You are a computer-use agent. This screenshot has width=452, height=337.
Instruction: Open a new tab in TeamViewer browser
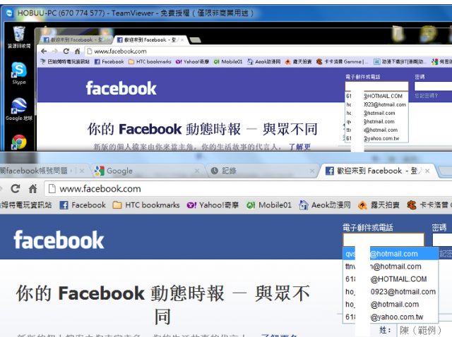pos(196,40)
